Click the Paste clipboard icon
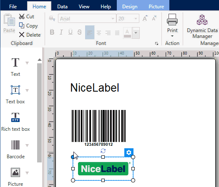The height and width of the screenshot is (187, 219). (9, 20)
